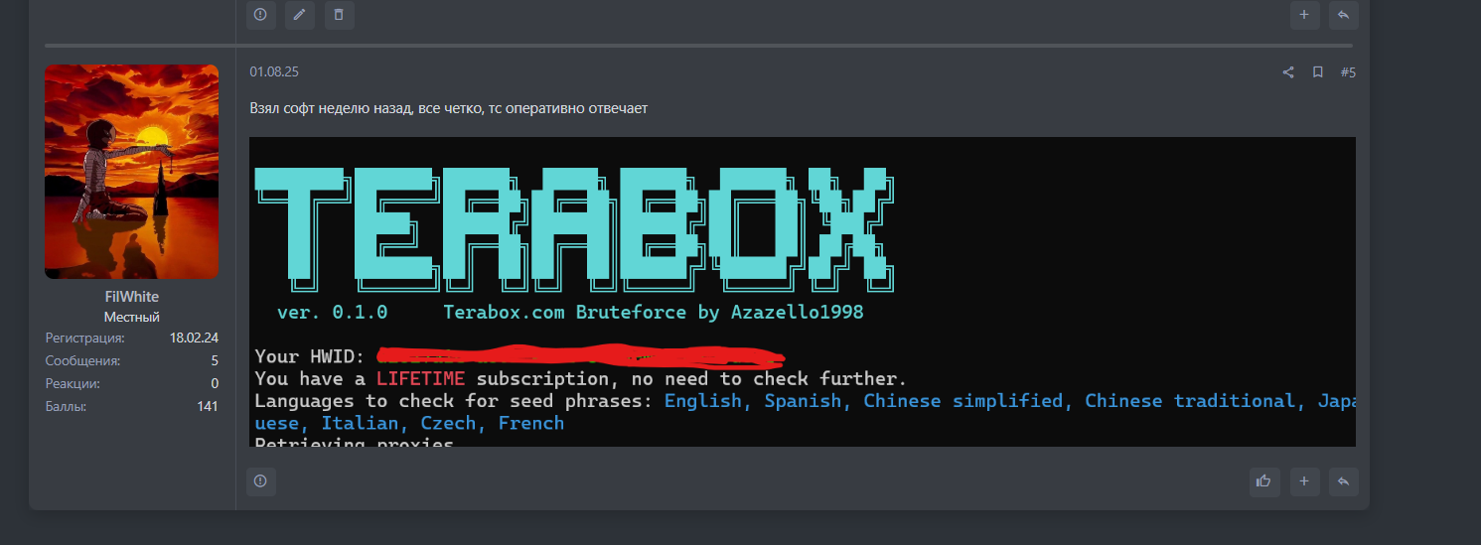Click the plus multi-quote icon in the upper post
This screenshot has height=545, width=1481.
(x=1304, y=15)
